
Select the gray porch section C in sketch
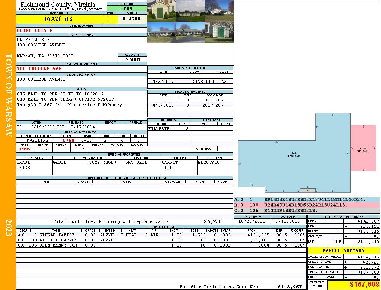[308, 191]
